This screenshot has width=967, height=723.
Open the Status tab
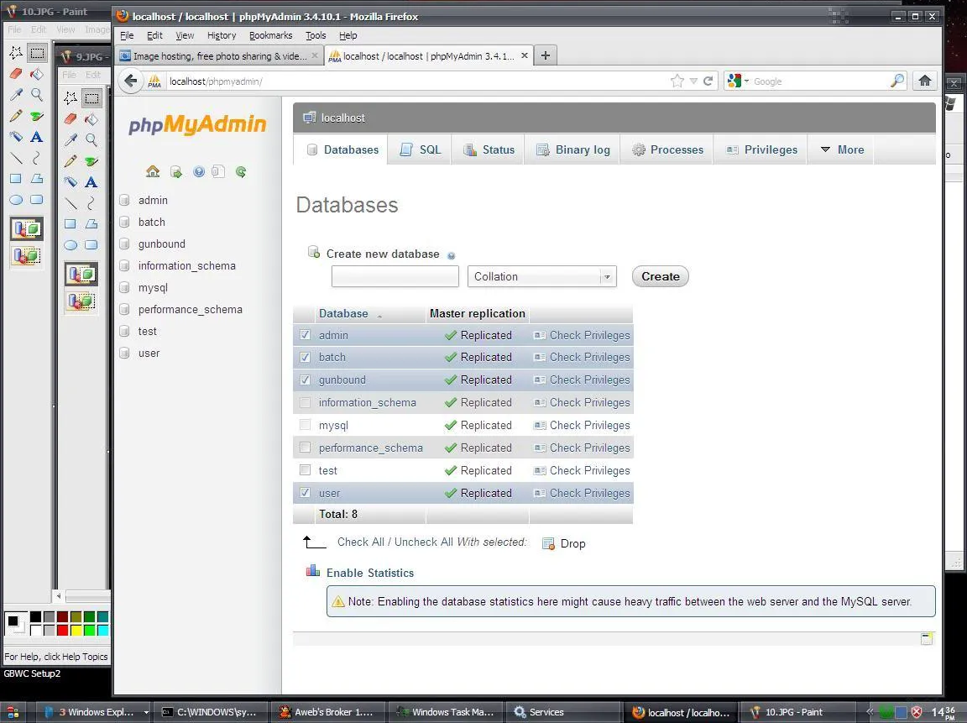click(489, 149)
